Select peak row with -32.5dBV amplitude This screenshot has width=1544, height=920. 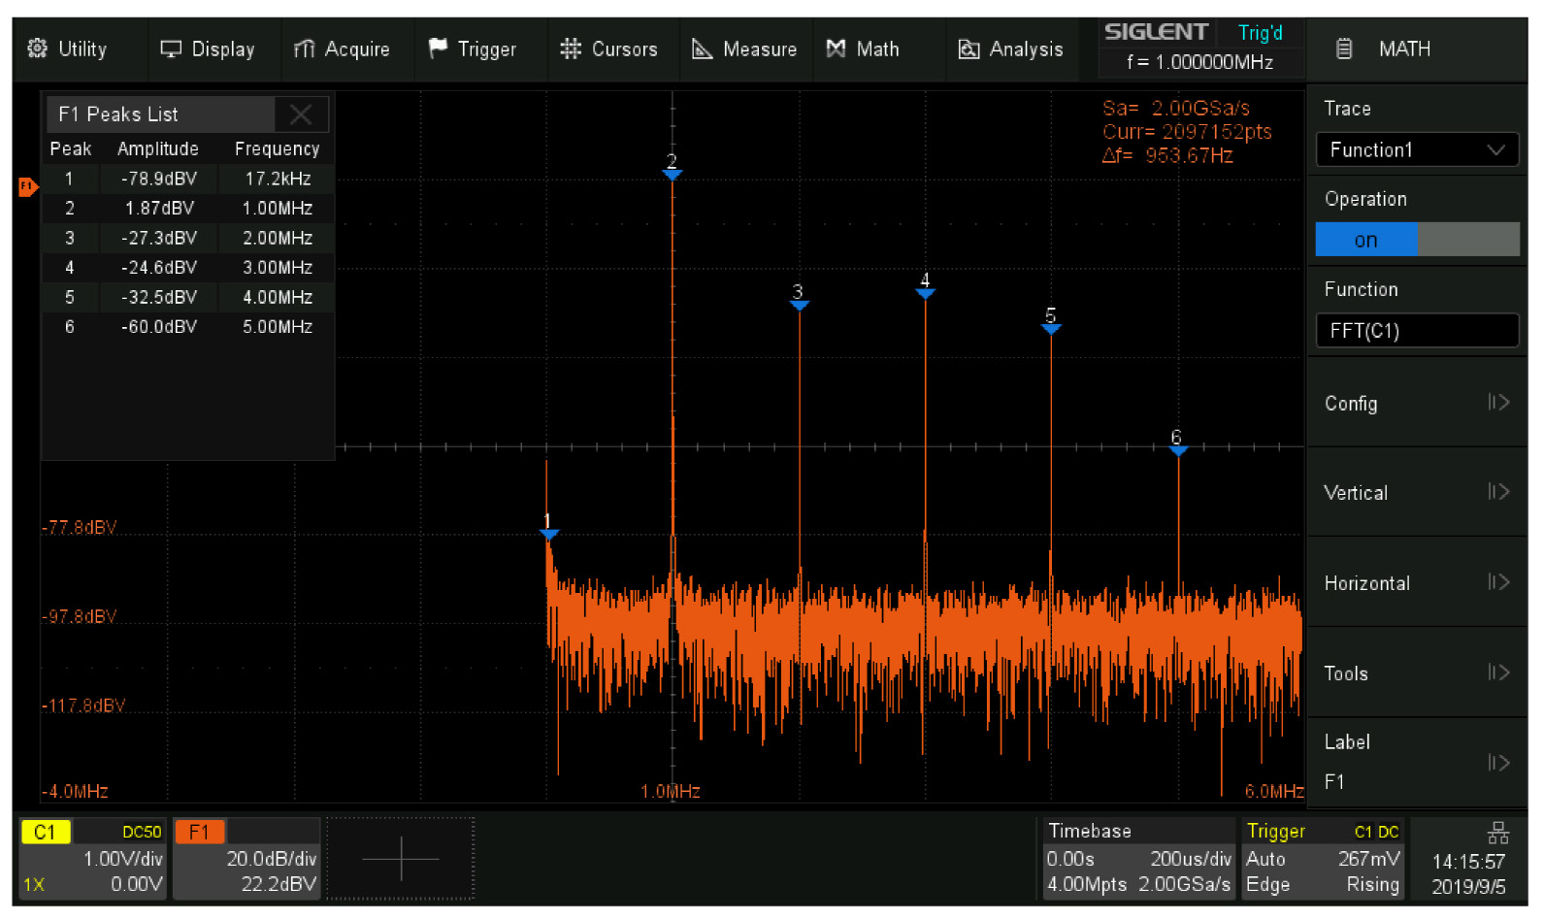coord(188,297)
